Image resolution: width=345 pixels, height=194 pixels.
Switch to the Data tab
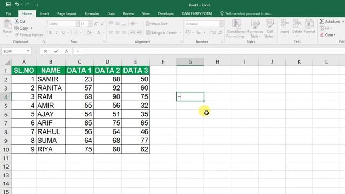(111, 13)
